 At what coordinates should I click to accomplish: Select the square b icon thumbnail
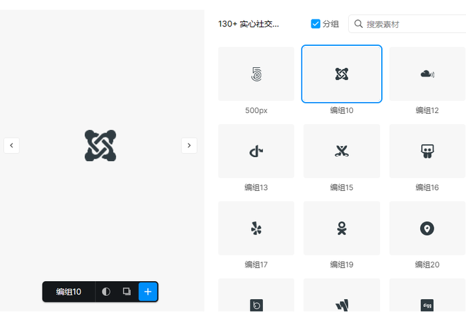tap(256, 295)
